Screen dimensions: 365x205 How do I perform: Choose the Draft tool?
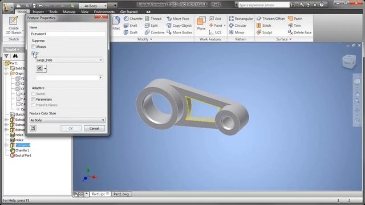[131, 32]
